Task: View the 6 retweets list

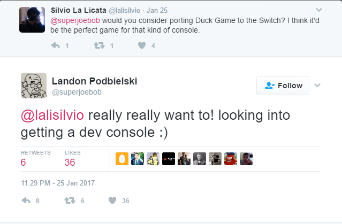Action: tap(35, 158)
